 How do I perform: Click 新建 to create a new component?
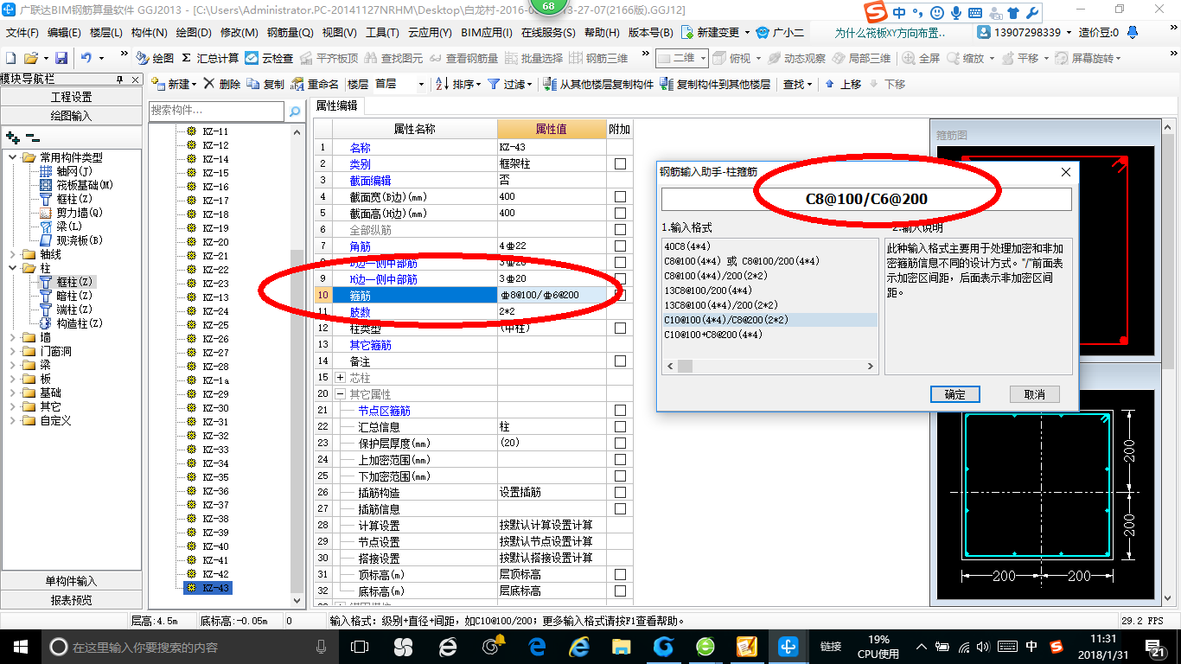(173, 84)
